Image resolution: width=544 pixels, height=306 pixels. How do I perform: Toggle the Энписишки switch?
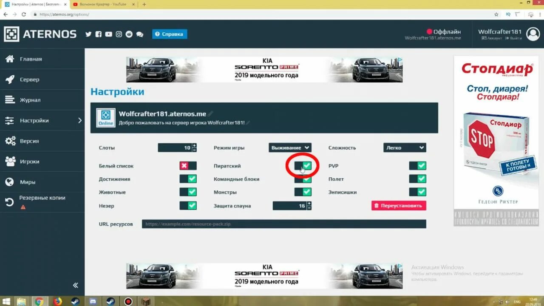click(x=417, y=192)
